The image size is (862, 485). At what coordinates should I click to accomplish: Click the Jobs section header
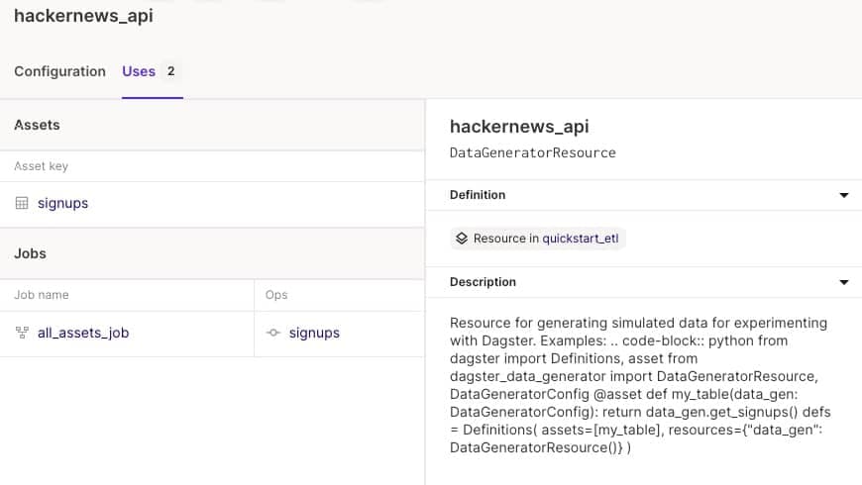30,253
